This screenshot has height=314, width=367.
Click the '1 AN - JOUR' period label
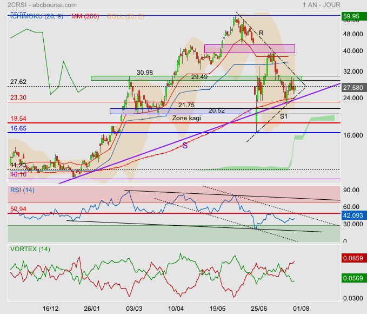click(x=322, y=5)
